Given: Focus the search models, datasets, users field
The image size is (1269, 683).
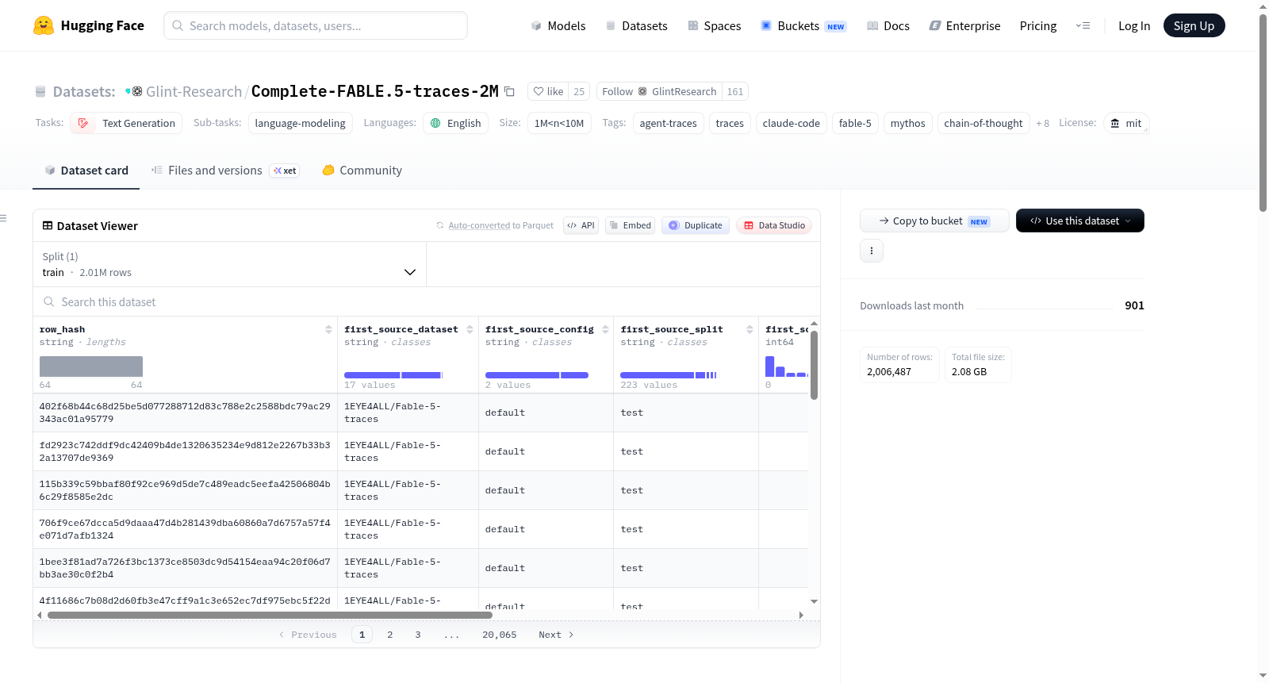Looking at the screenshot, I should pyautogui.click(x=316, y=25).
